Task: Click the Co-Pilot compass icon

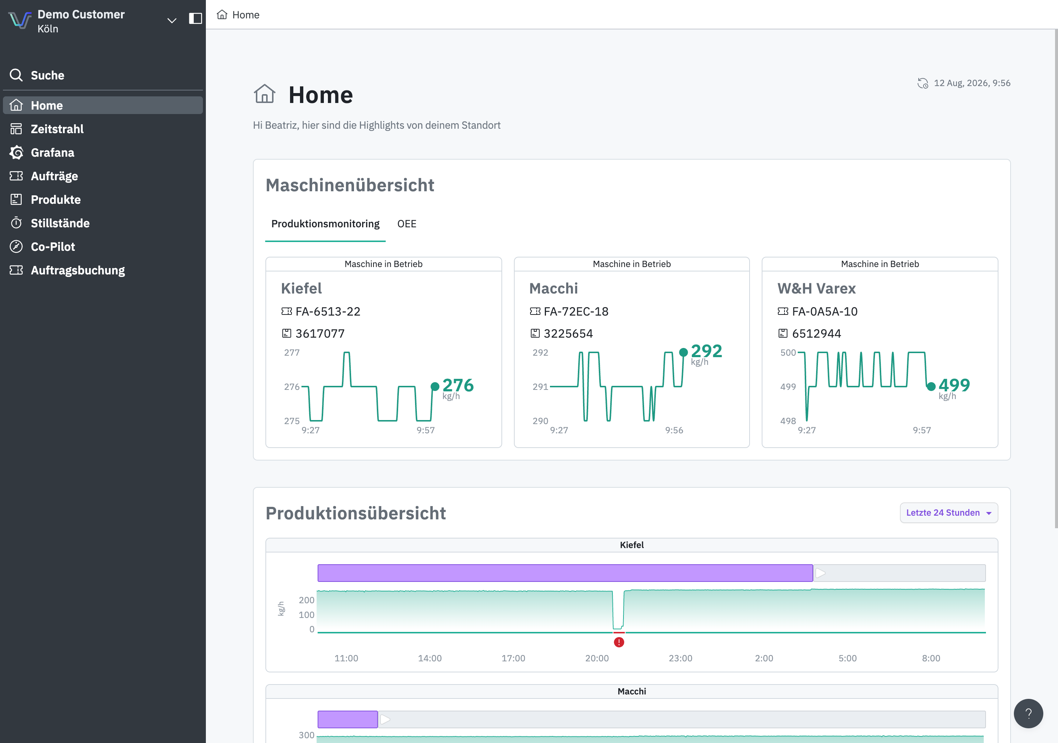Action: 16,246
